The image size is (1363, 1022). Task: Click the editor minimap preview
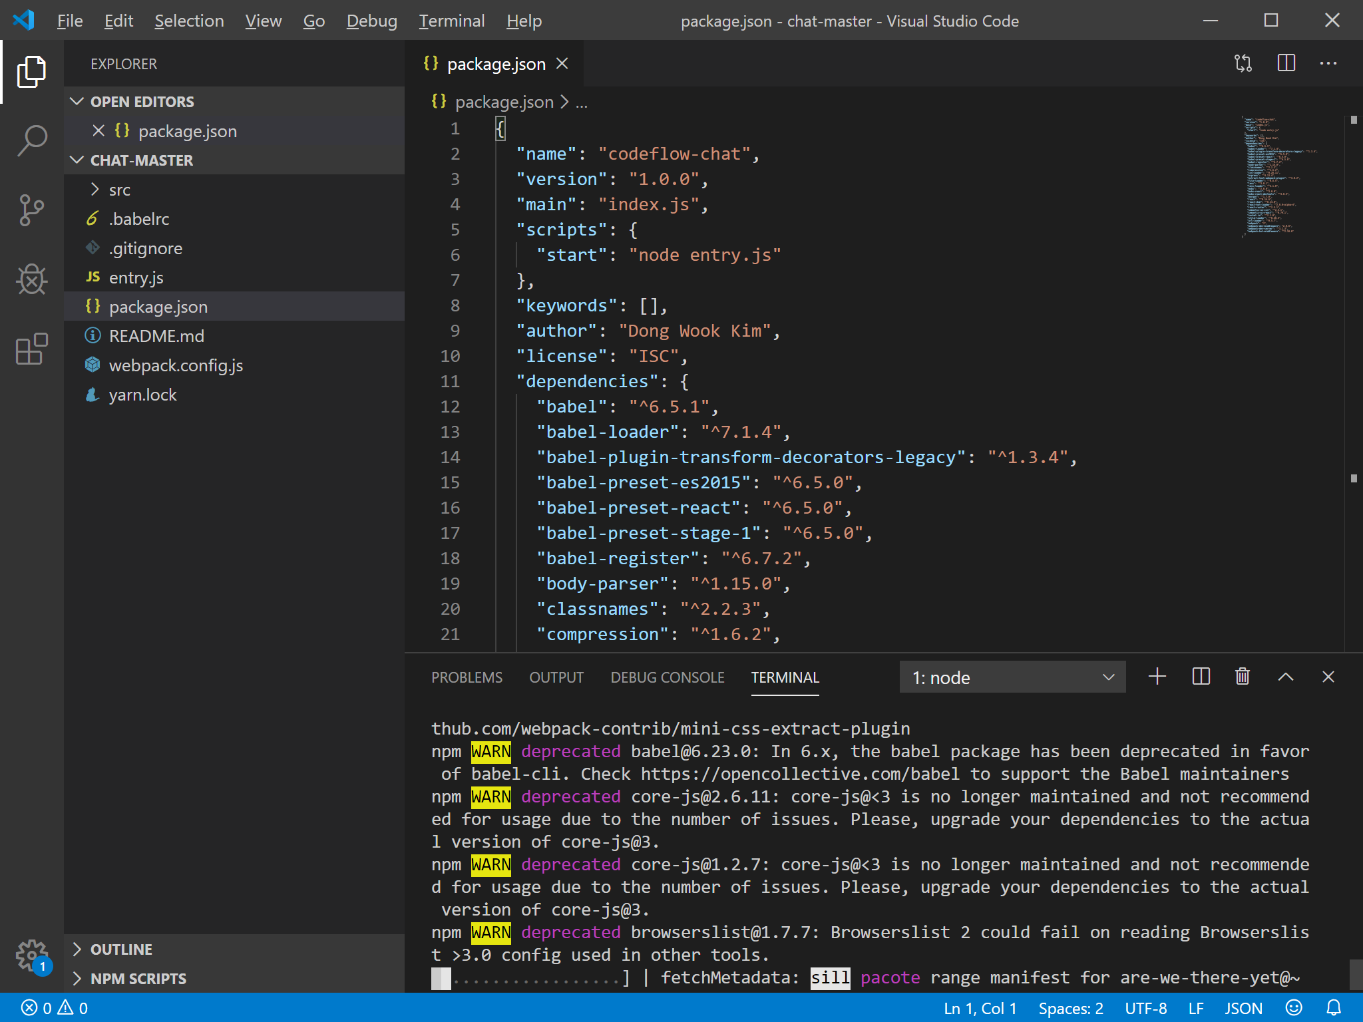[1279, 176]
